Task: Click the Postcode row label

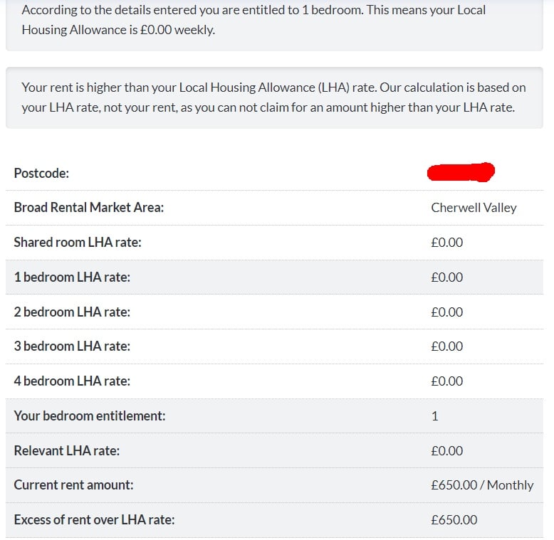Action: pos(41,173)
